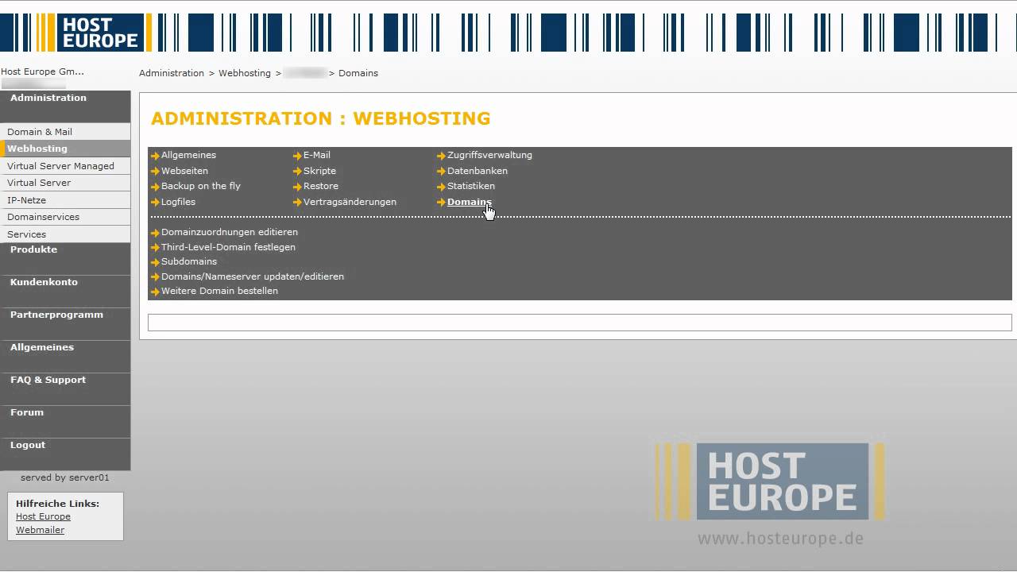Click the arrow icon beside Restore
Viewport: 1017px width, 572px height.
(x=297, y=187)
